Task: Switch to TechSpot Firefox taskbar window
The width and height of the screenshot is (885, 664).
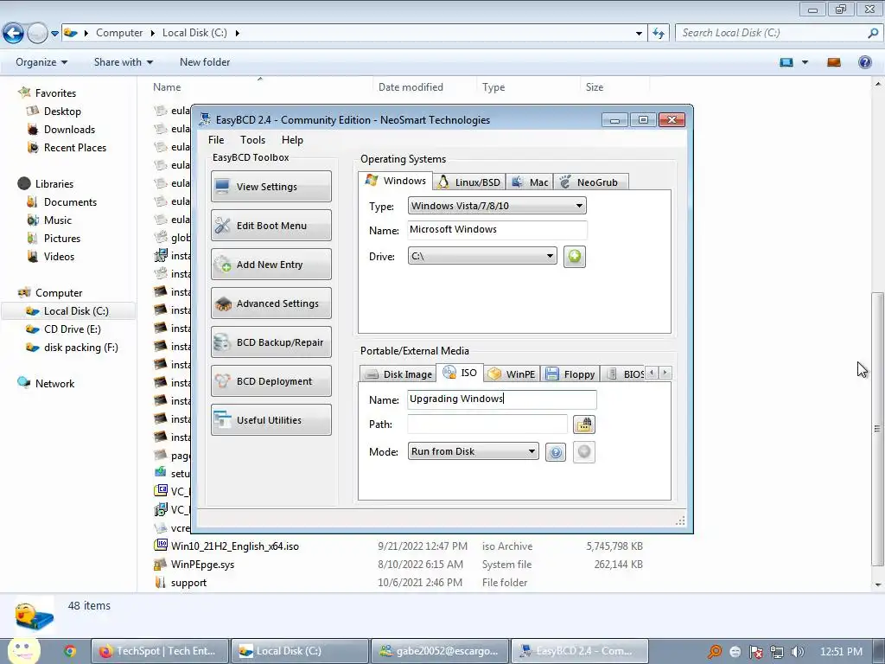Action: 160,651
